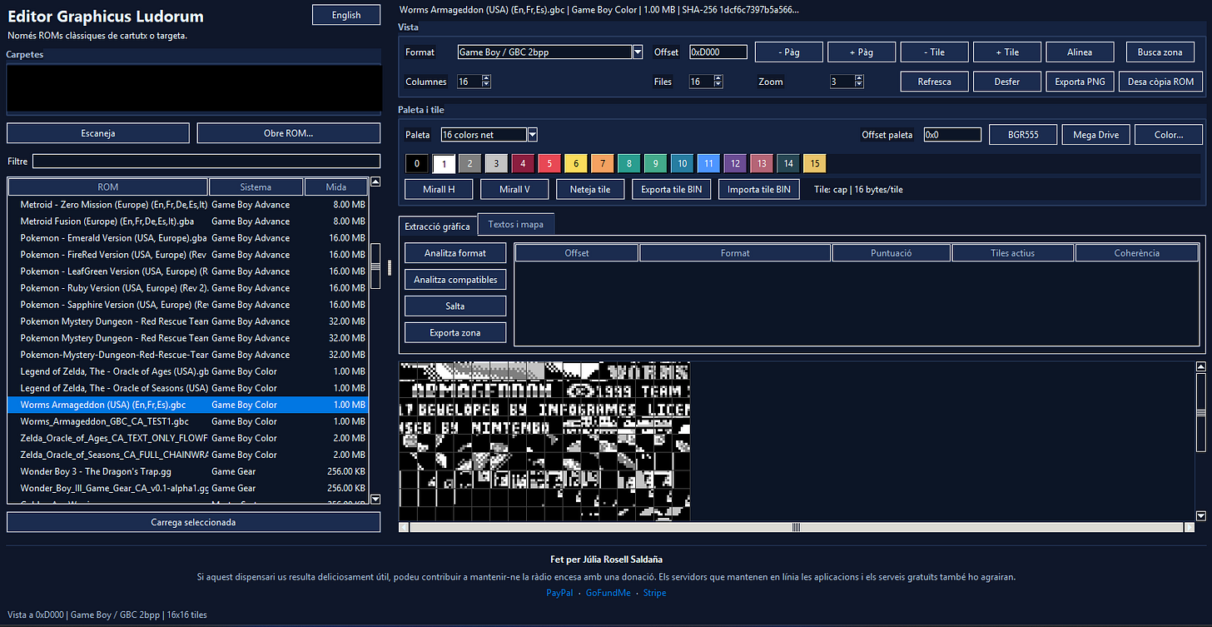The height and width of the screenshot is (627, 1212).
Task: Sort ROM list by the Mida column
Action: tap(336, 187)
